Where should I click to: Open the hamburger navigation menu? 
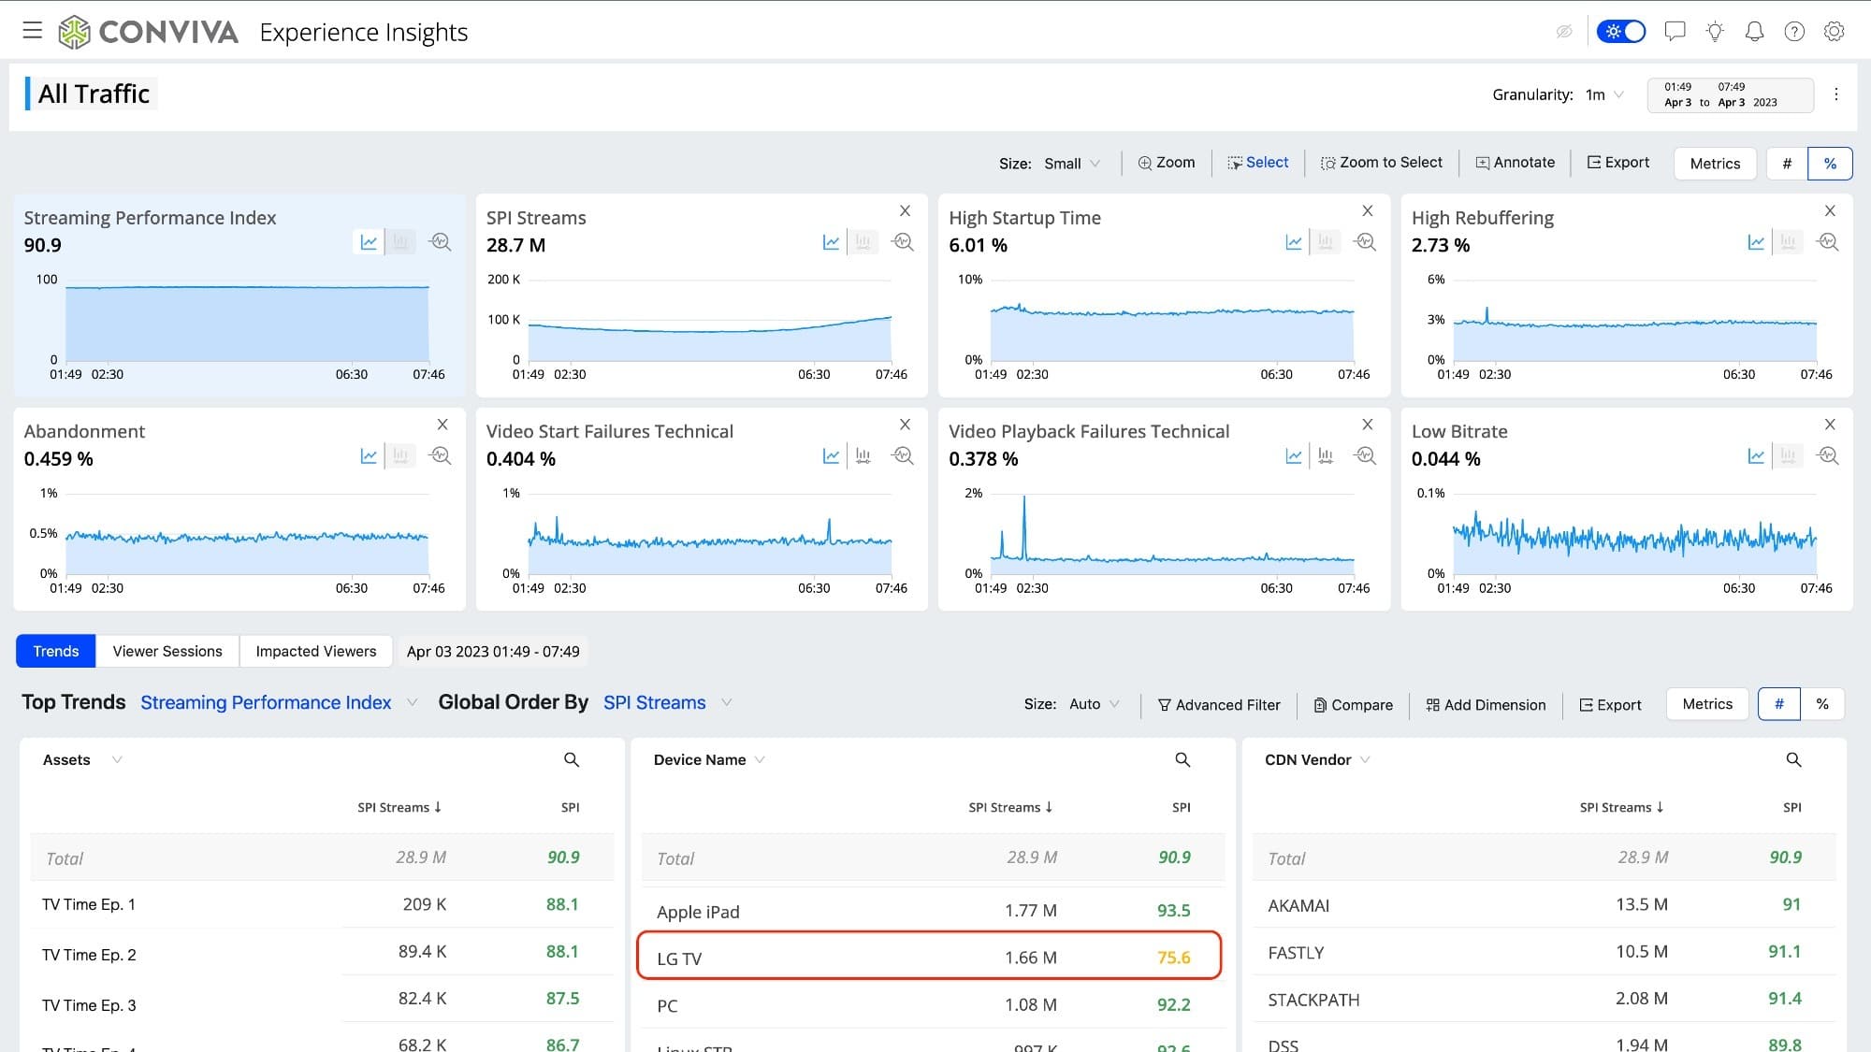coord(33,31)
